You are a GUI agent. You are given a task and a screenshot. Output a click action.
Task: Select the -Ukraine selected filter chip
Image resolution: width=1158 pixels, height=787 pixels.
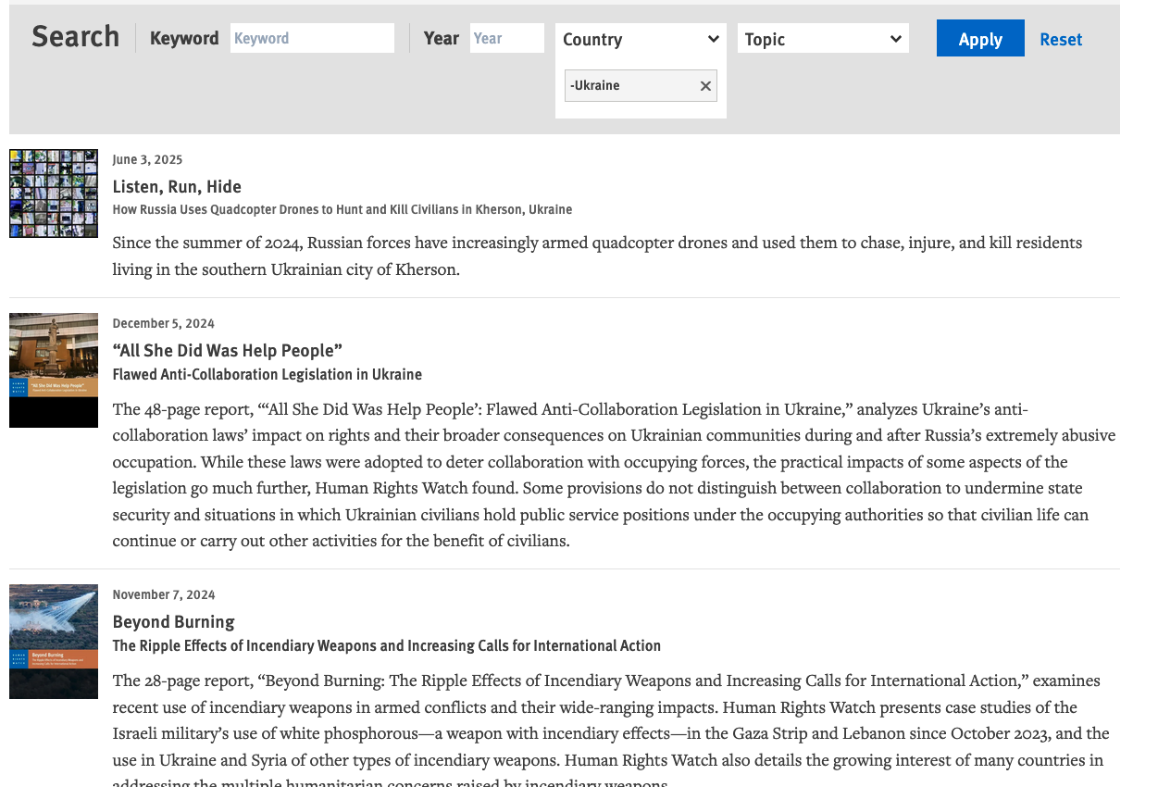point(629,86)
